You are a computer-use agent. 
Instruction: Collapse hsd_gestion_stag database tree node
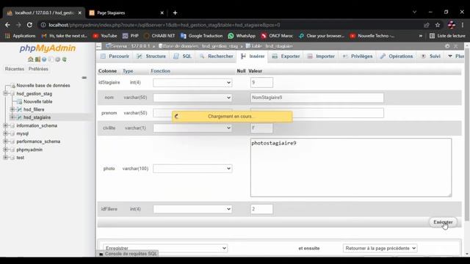5,93
